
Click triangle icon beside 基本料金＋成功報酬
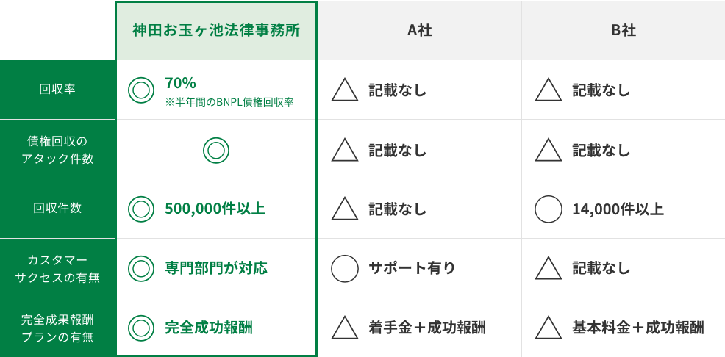(x=549, y=328)
